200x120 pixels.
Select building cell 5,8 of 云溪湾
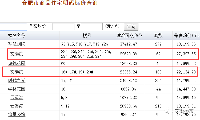click(x=64, y=98)
